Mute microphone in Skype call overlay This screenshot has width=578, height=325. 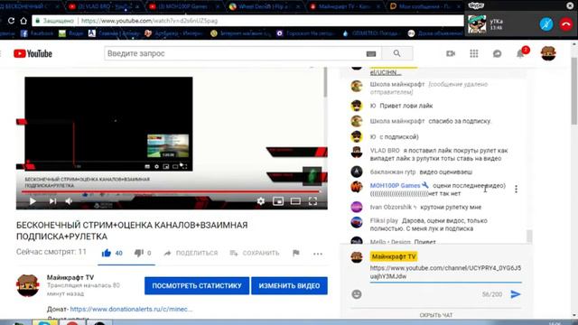coord(546,24)
